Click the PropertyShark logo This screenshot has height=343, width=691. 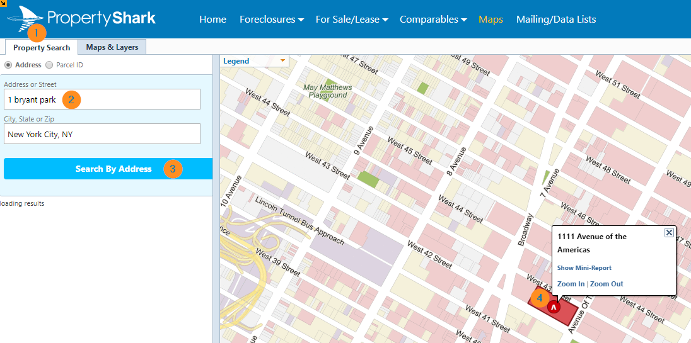tap(81, 19)
